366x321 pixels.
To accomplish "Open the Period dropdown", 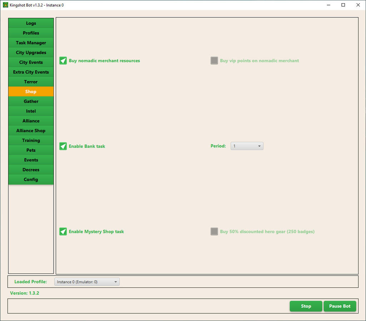I will pos(247,146).
